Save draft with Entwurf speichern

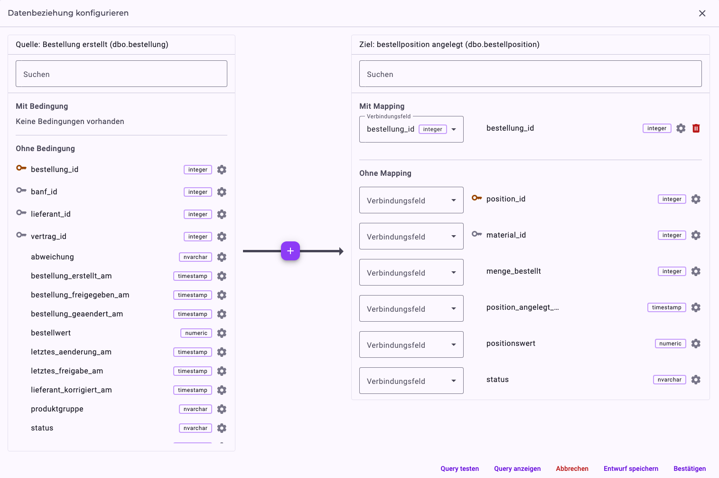pyautogui.click(x=631, y=468)
